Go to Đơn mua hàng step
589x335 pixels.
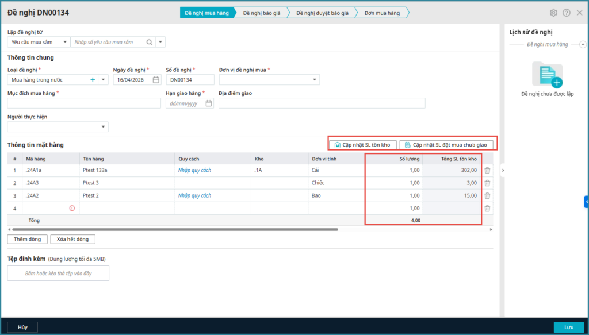coord(381,13)
